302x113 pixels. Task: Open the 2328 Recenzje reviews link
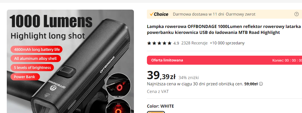point(194,43)
